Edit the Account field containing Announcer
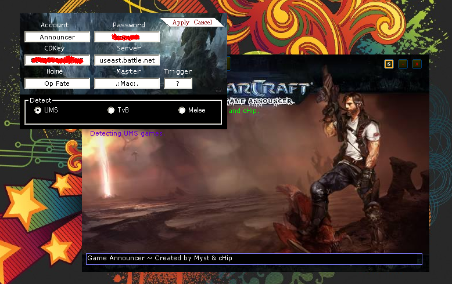452x284 pixels. (x=57, y=37)
